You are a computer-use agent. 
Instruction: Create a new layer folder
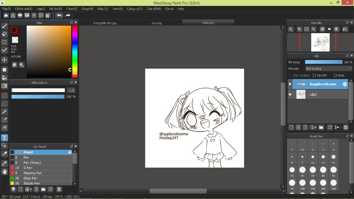pyautogui.click(x=321, y=127)
